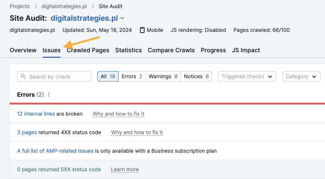The width and height of the screenshot is (325, 179).
Task: Filter by Warnings 8
Action: tap(163, 76)
